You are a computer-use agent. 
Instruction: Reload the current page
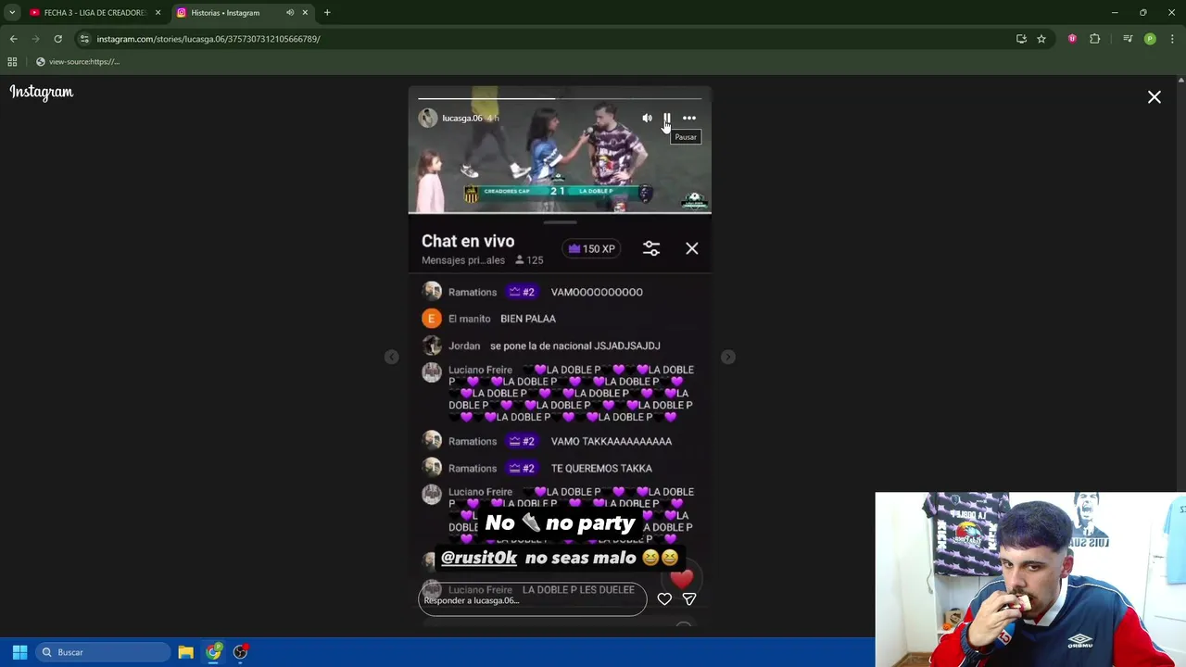(57, 39)
